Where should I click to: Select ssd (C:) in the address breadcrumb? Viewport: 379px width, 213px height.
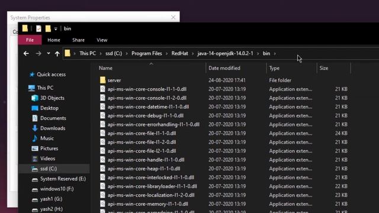[114, 53]
